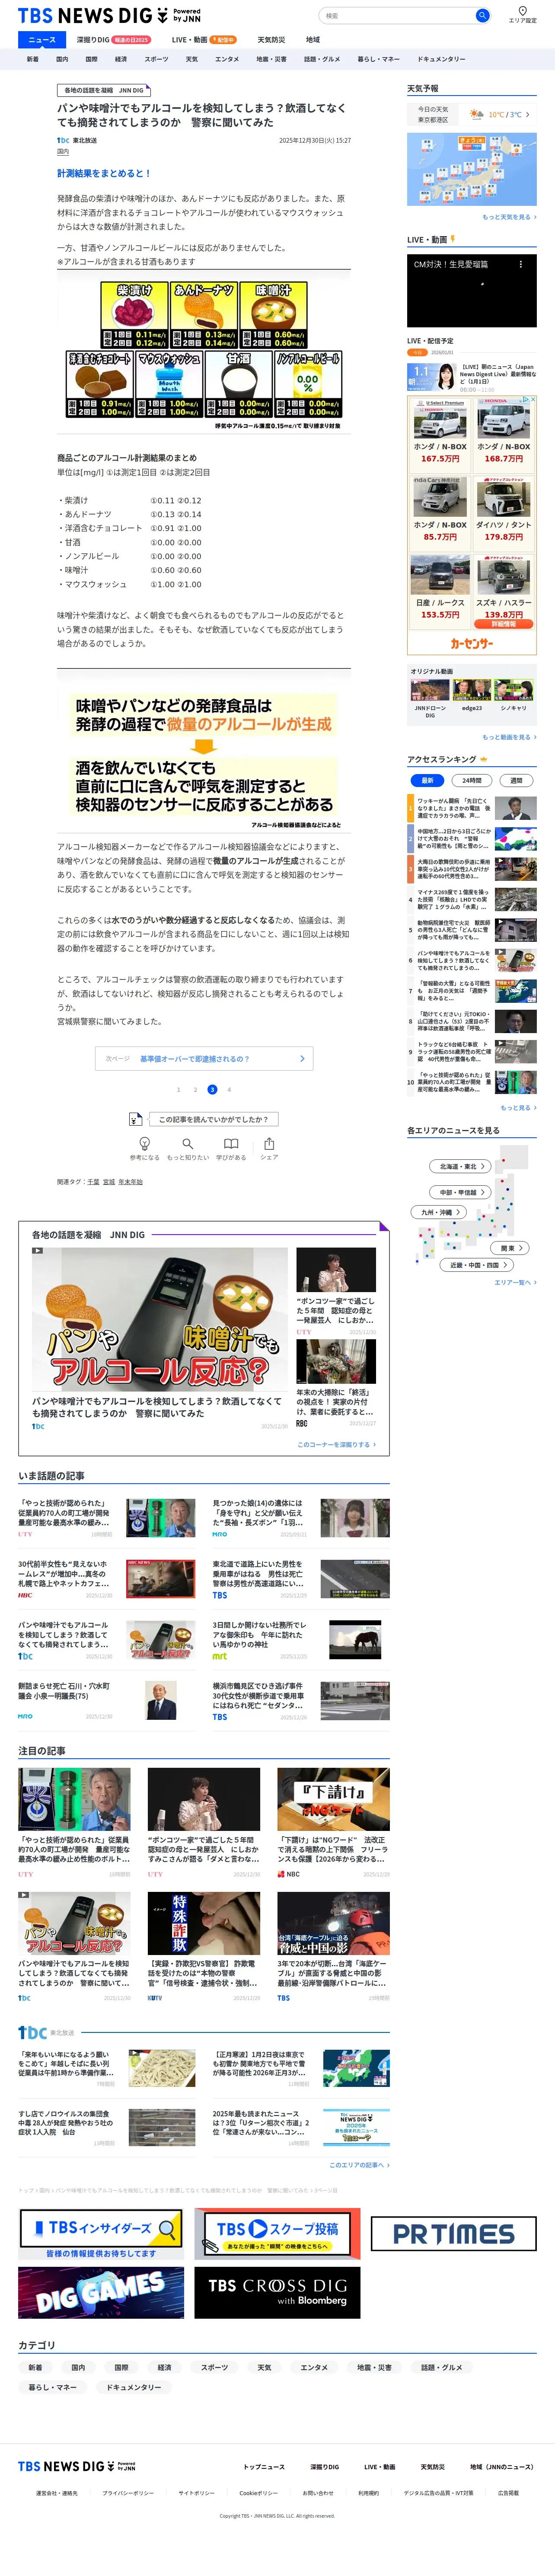Click このエリアの記事へ link
Viewport: 555px width, 2576px height.
359,2165
